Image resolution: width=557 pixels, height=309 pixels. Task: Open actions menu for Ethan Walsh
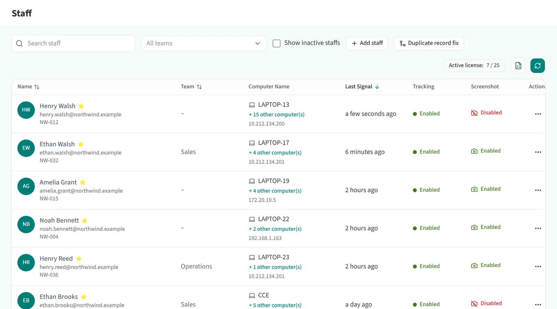[x=538, y=152]
